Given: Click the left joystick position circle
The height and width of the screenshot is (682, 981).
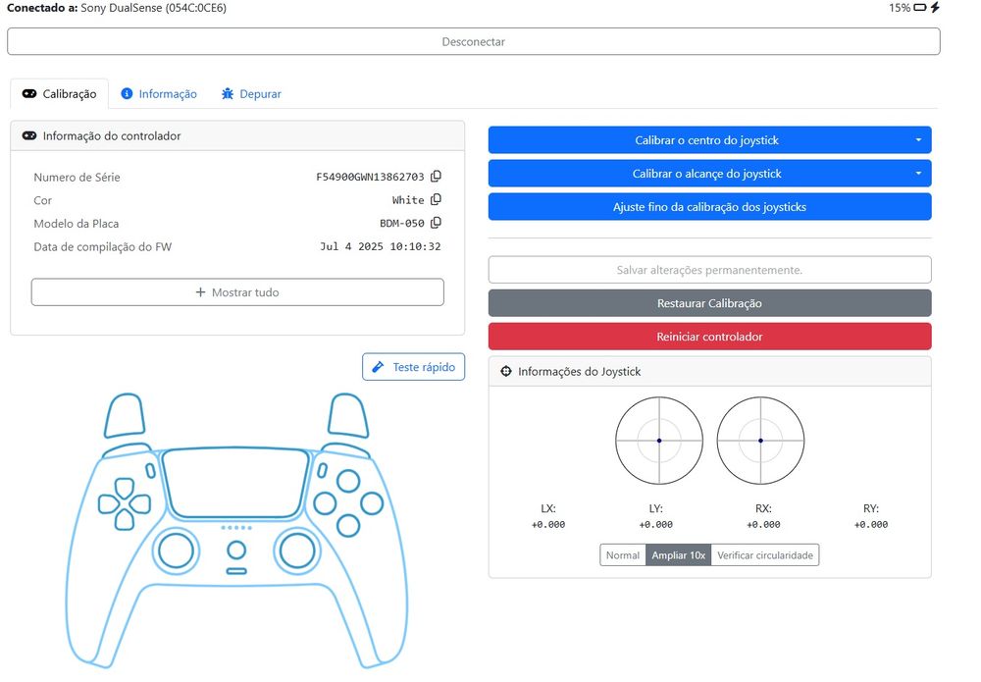Looking at the screenshot, I should pyautogui.click(x=659, y=441).
